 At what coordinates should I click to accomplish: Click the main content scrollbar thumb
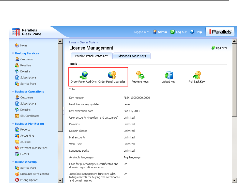tap(234, 80)
